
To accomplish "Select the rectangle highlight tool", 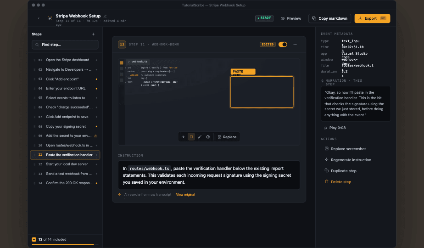I will [x=191, y=137].
